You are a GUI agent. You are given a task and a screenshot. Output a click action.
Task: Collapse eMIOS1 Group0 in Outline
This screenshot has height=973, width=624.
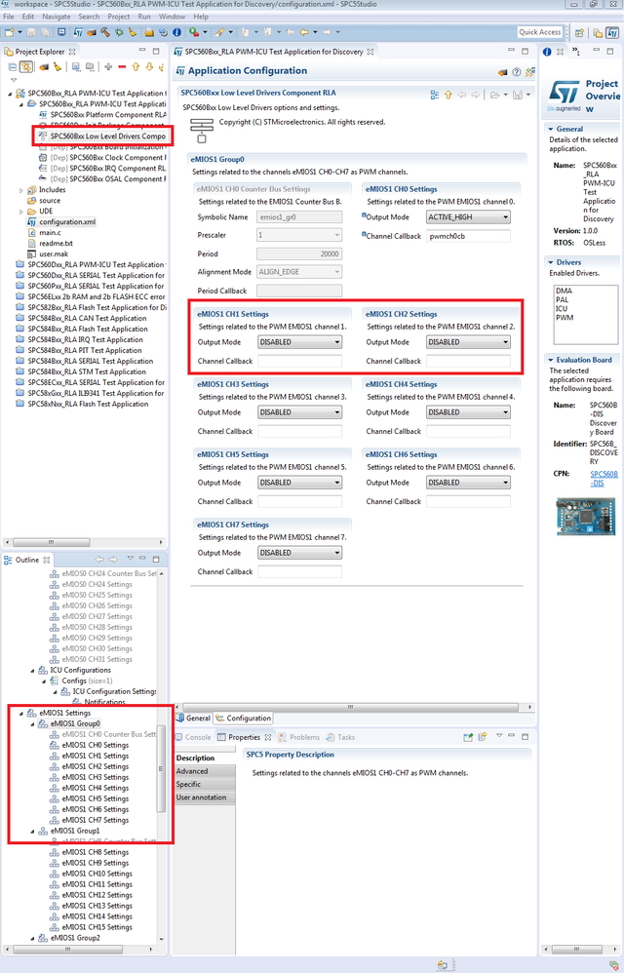point(33,724)
